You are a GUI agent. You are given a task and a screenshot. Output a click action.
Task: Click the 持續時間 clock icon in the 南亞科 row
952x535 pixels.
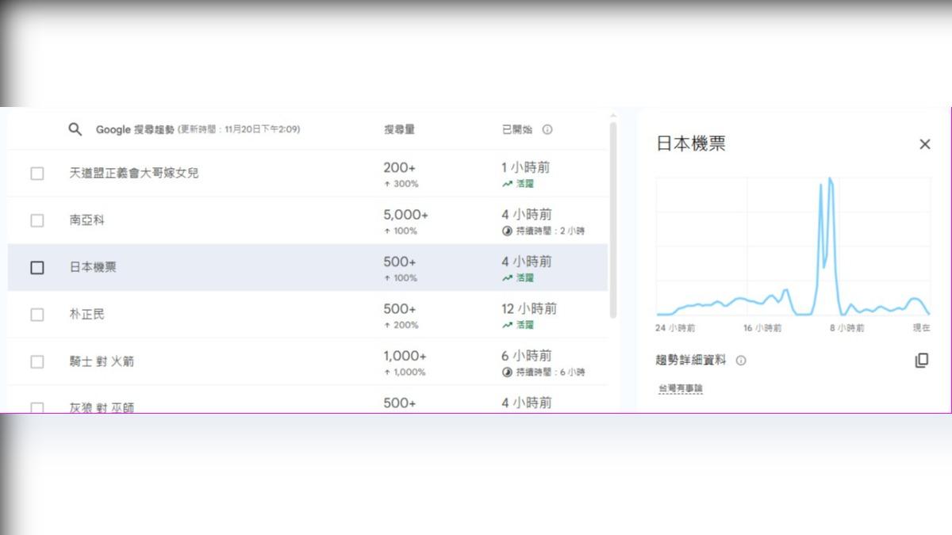[507, 231]
